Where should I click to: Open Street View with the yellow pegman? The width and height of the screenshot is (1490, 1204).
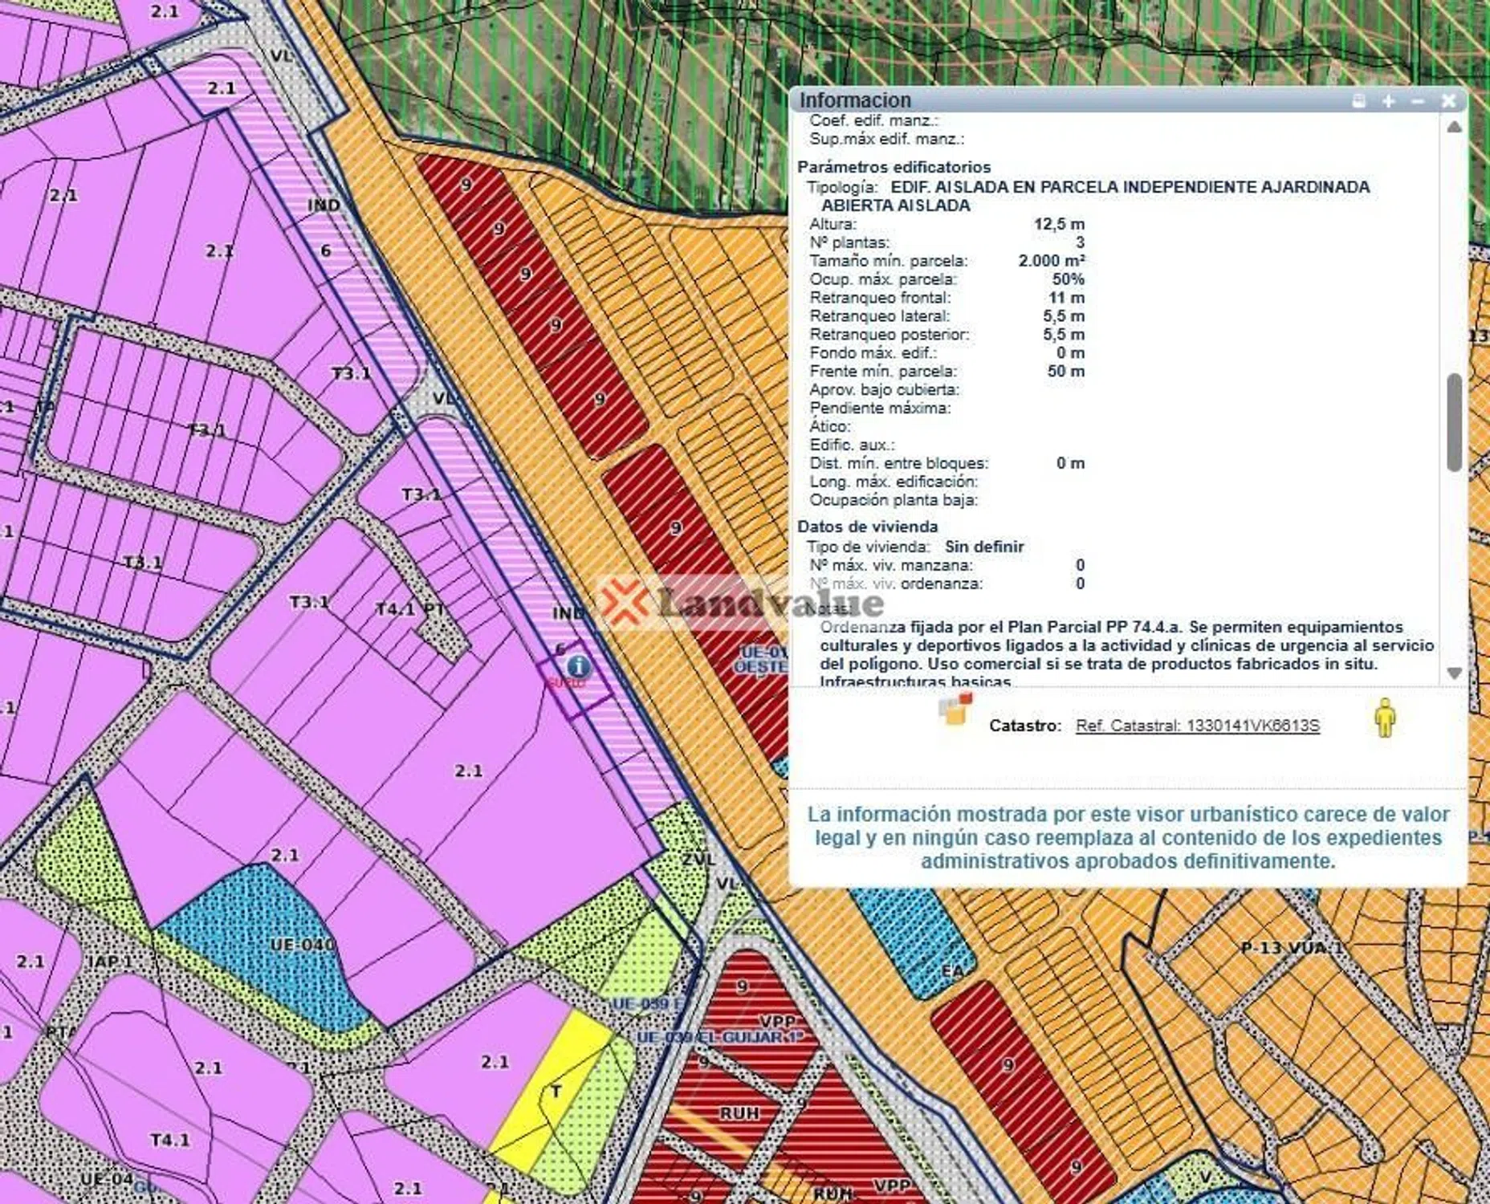click(x=1384, y=718)
